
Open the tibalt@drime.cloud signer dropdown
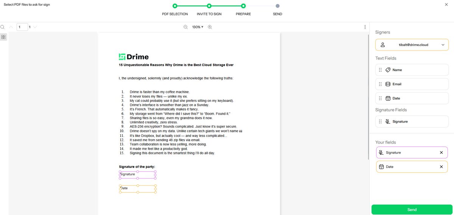412,45
